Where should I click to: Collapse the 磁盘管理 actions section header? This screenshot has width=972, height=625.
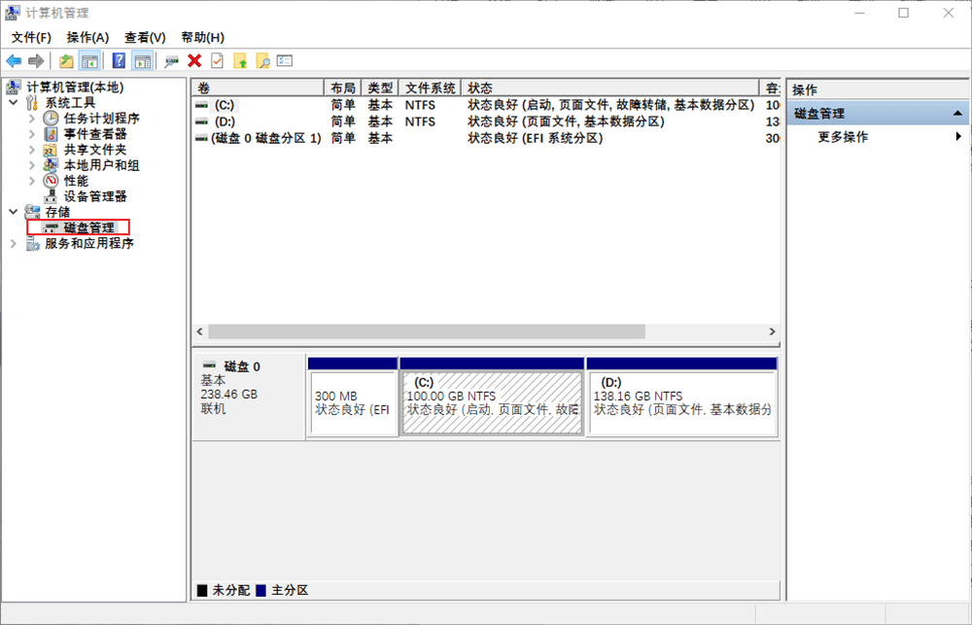pos(958,114)
